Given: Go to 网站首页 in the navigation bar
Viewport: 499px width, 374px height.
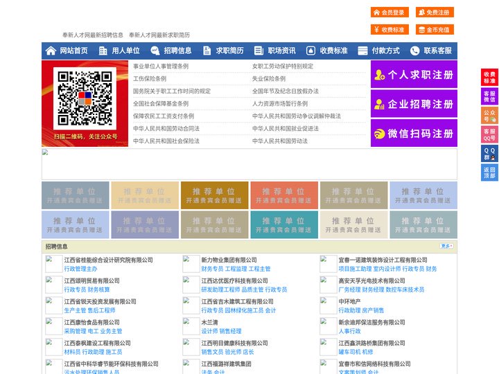Looking at the screenshot, I should click(x=74, y=51).
